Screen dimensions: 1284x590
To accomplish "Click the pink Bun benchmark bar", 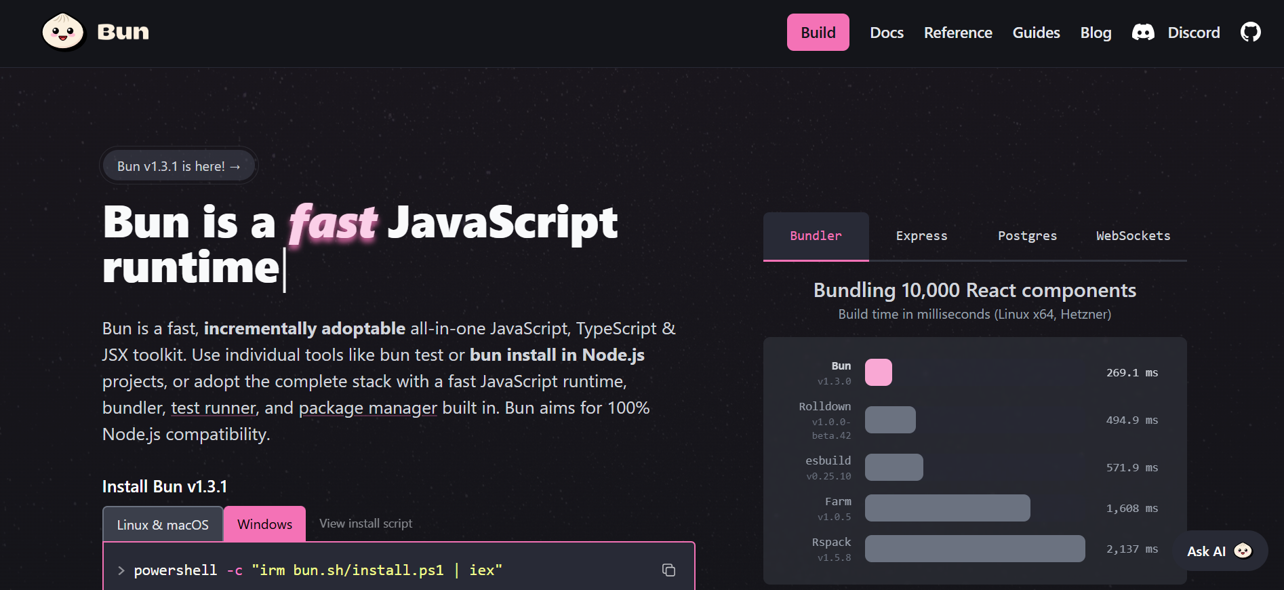I will (x=878, y=372).
